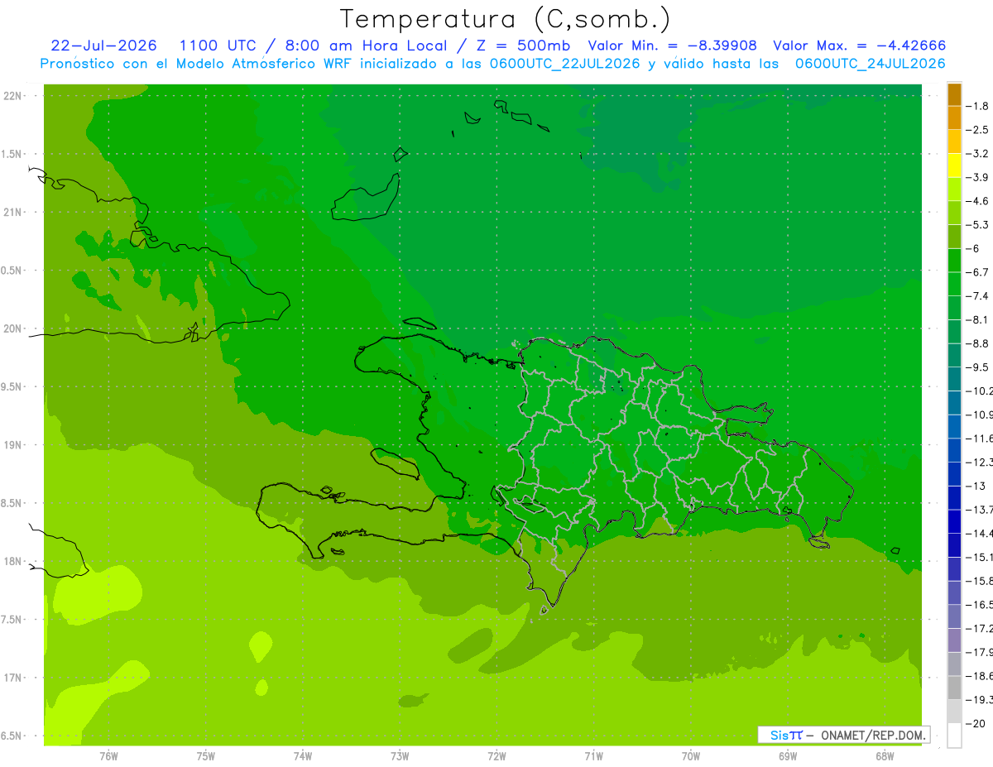Viewport: 993px width, 767px height.
Task: Click the '17N' latitude axis label
Action: click(12, 678)
